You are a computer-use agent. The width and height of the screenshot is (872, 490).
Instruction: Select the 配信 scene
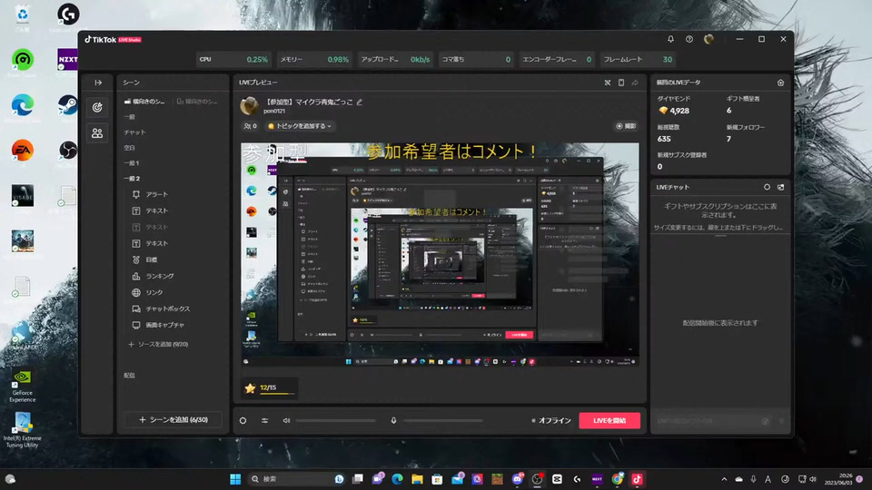130,376
